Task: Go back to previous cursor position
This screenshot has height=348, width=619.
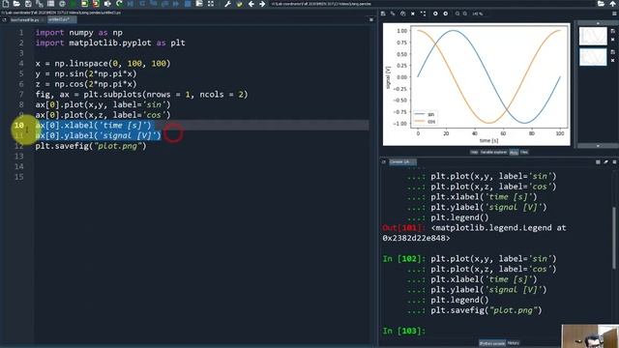Action: click(251, 4)
